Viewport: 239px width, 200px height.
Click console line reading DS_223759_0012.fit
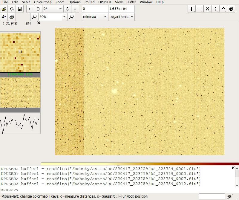[101, 184]
